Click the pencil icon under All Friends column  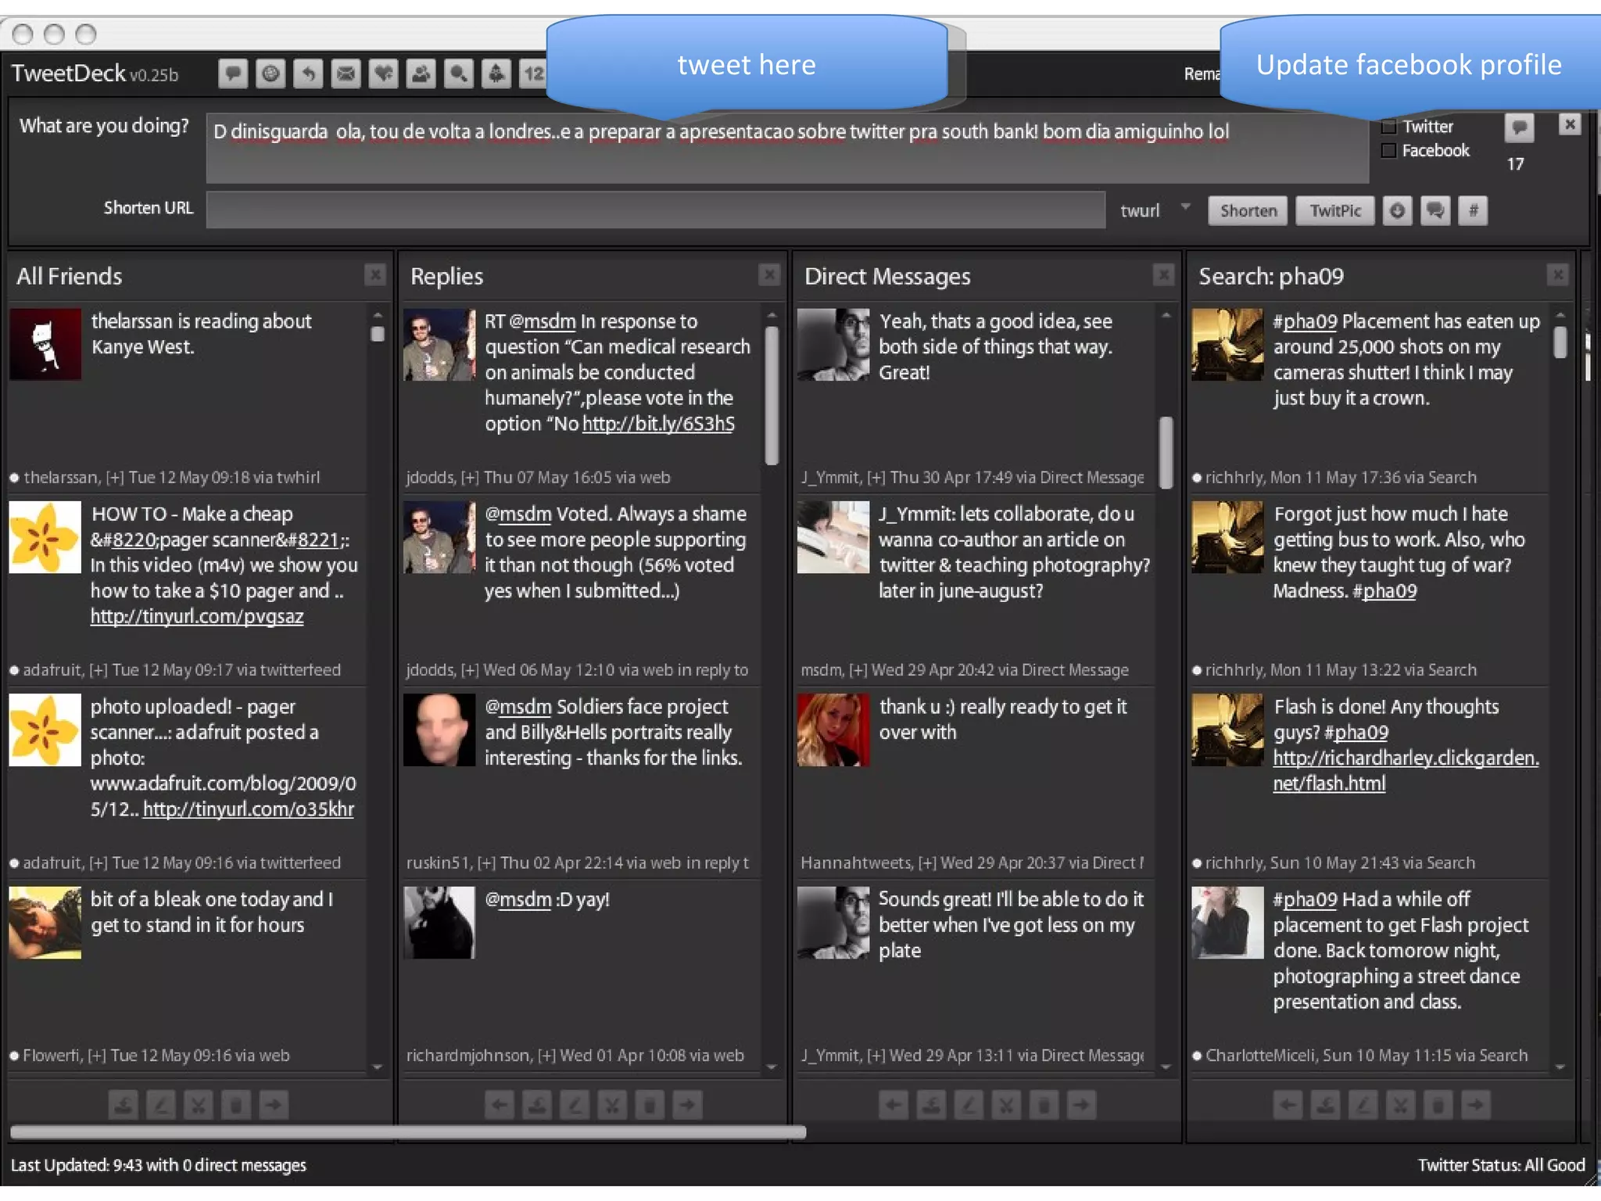point(161,1105)
